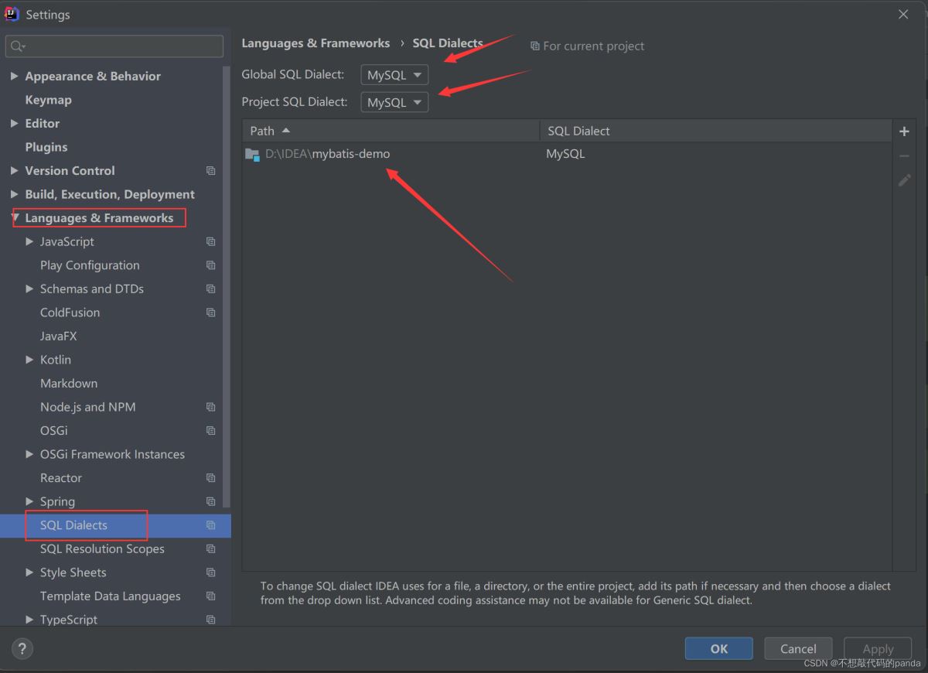Screen dimensions: 928x673
Task: Click the project icon beside OSGi
Action: click(210, 431)
